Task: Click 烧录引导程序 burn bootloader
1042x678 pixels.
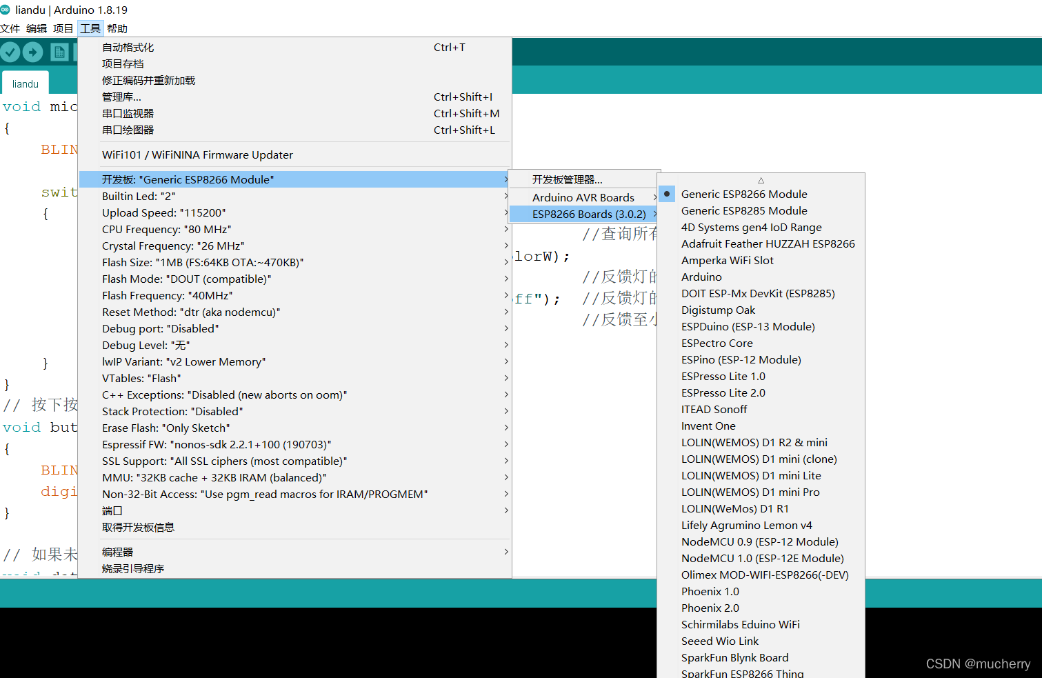Action: click(295, 568)
